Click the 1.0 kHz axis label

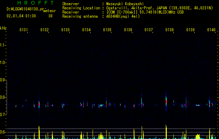coord(3,63)
